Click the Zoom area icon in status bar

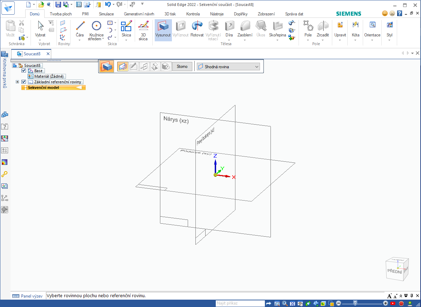[x=277, y=303]
